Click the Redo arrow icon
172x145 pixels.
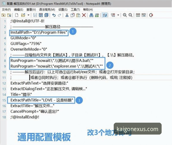click(59, 15)
